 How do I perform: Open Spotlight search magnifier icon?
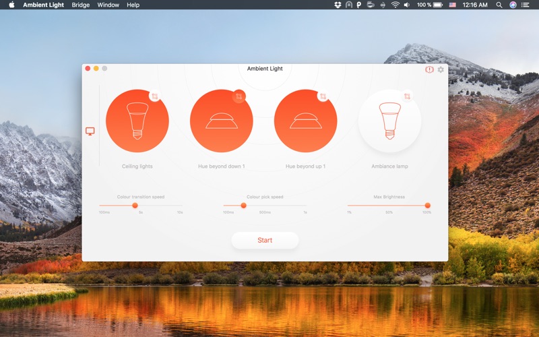[499, 5]
